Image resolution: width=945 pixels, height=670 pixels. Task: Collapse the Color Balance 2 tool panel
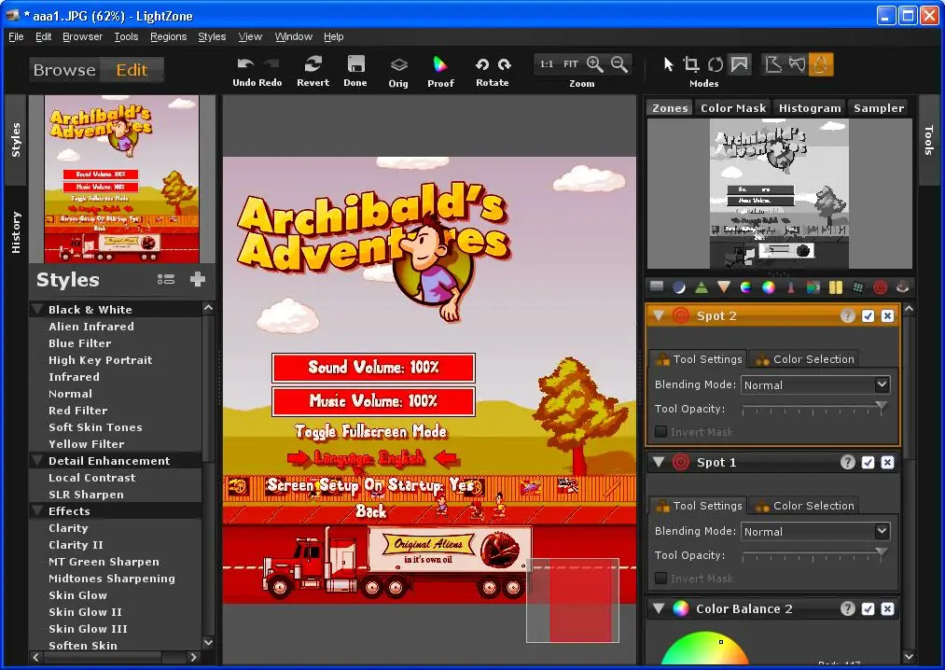click(x=659, y=609)
